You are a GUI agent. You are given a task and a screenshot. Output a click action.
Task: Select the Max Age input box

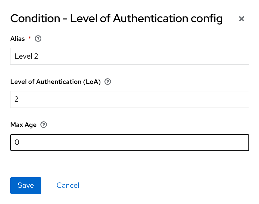[129, 143]
